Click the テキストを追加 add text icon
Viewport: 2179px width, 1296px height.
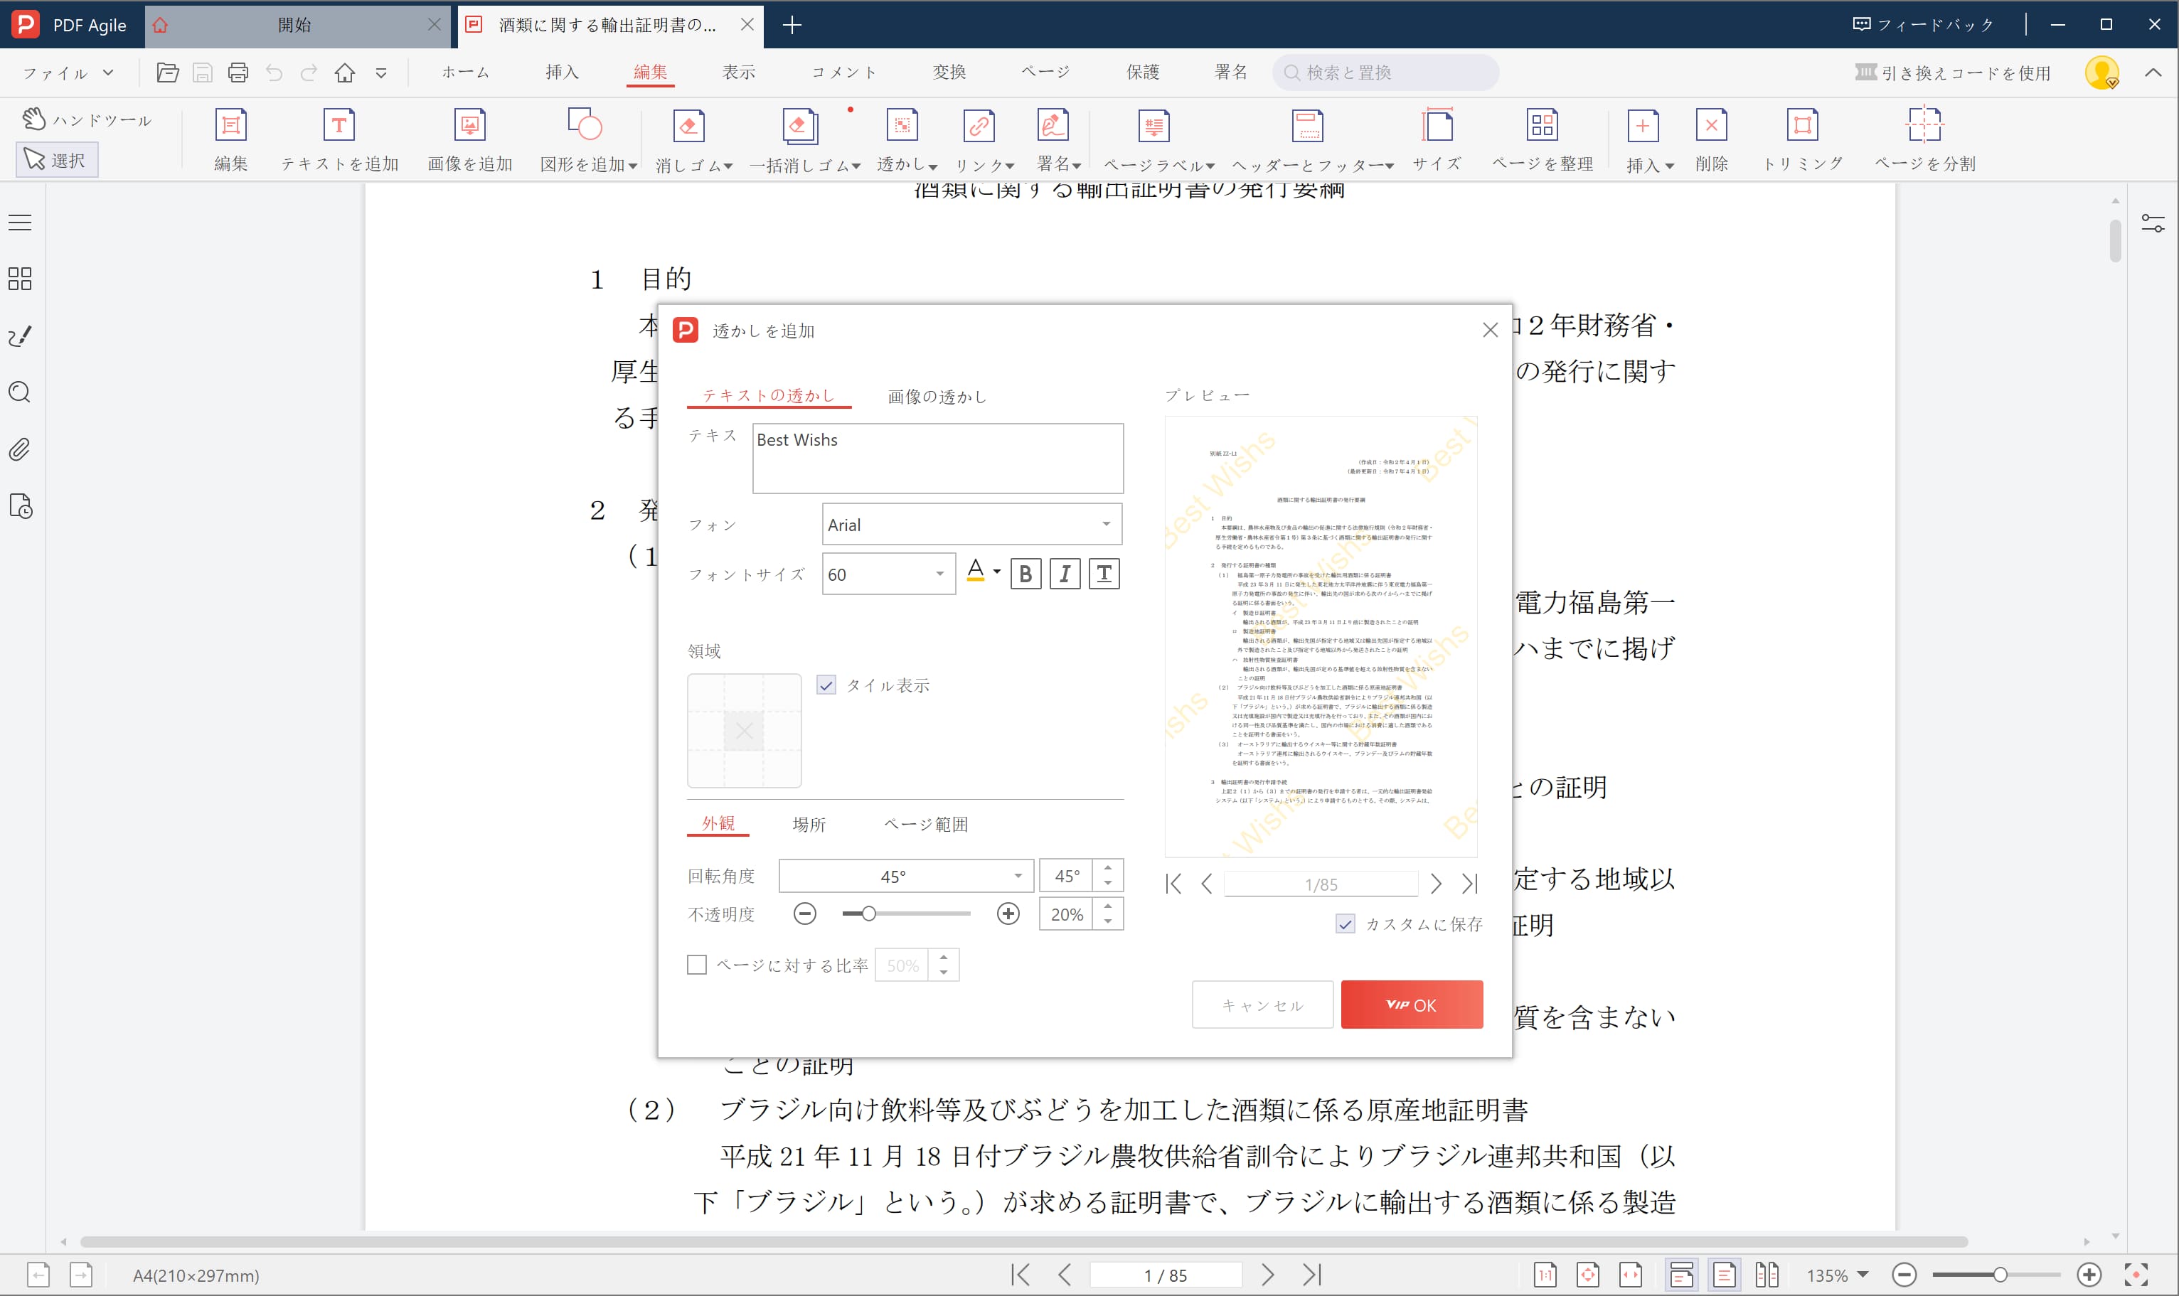tap(340, 126)
